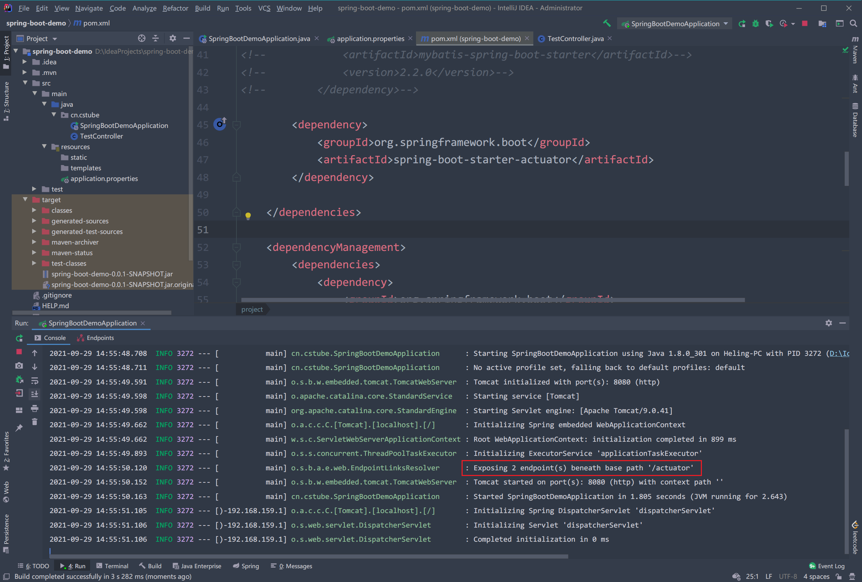The height and width of the screenshot is (582, 862).
Task: Toggle leetcode tool window stripe
Action: pos(855,537)
